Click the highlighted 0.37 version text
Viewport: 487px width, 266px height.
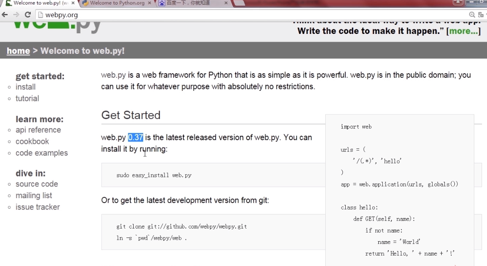(x=135, y=138)
